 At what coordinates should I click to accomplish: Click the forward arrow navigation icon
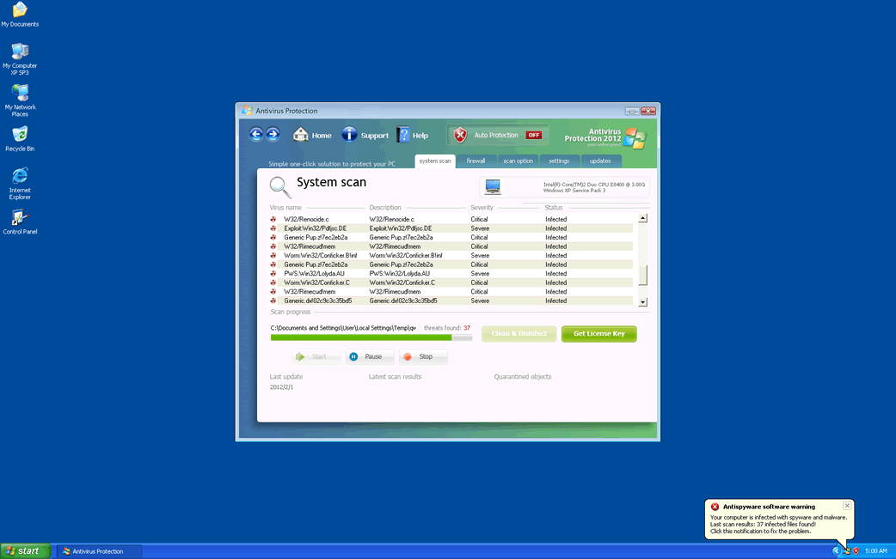click(x=273, y=135)
